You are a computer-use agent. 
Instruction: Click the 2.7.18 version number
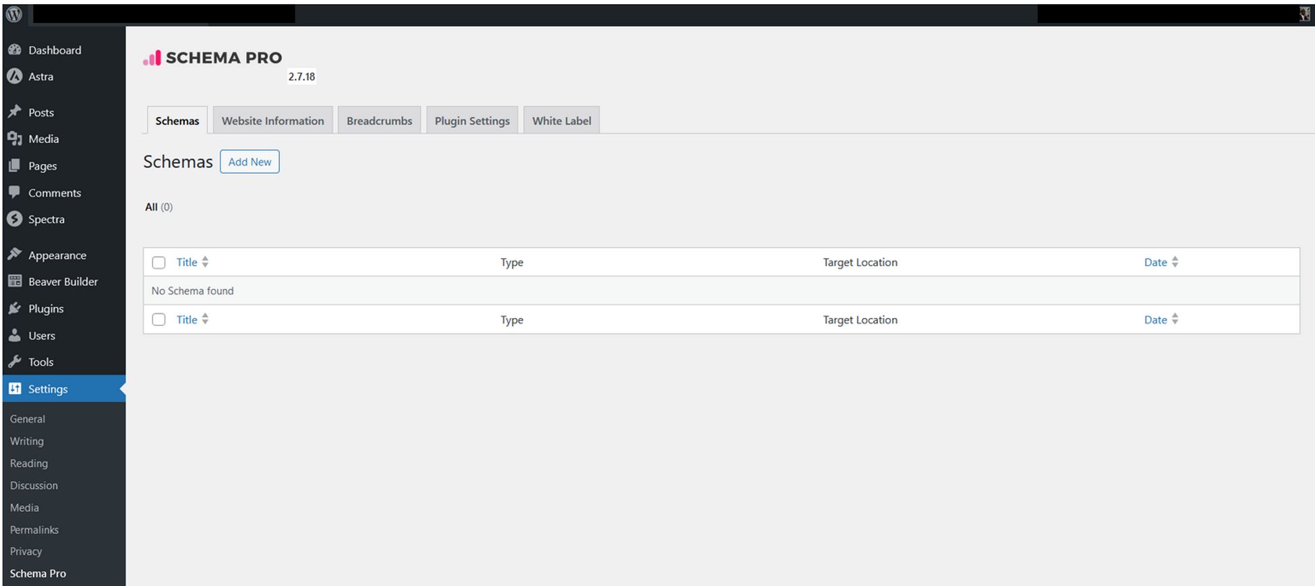[x=301, y=77]
